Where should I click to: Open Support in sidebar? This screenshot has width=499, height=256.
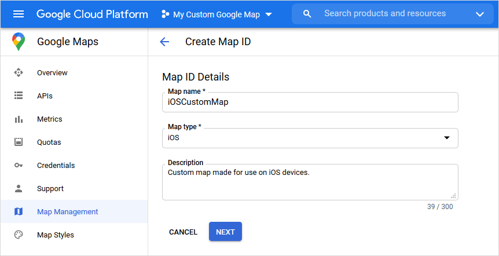[x=74, y=188]
